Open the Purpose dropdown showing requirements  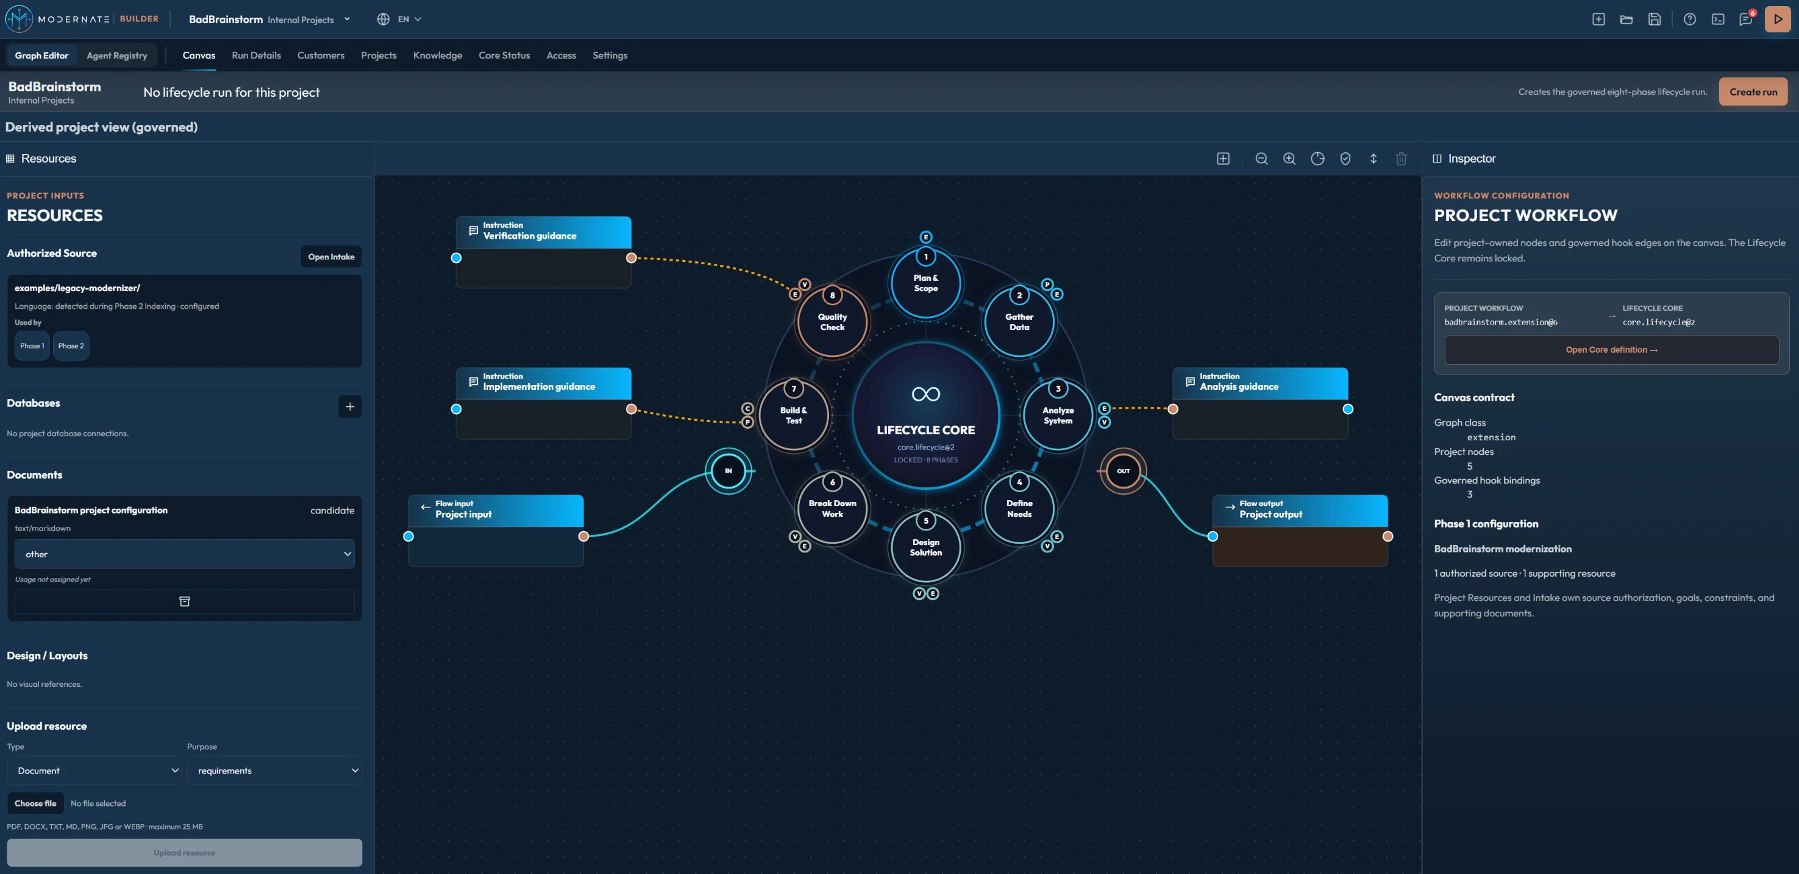(x=274, y=770)
